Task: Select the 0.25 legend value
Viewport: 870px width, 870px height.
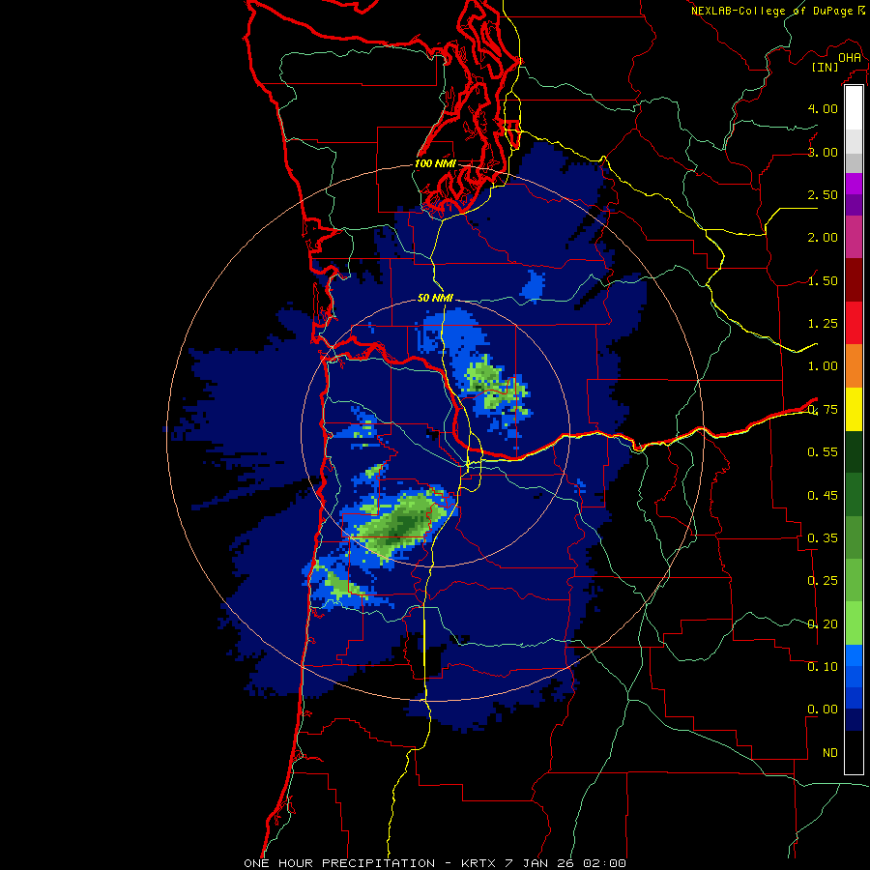Action: tap(823, 581)
